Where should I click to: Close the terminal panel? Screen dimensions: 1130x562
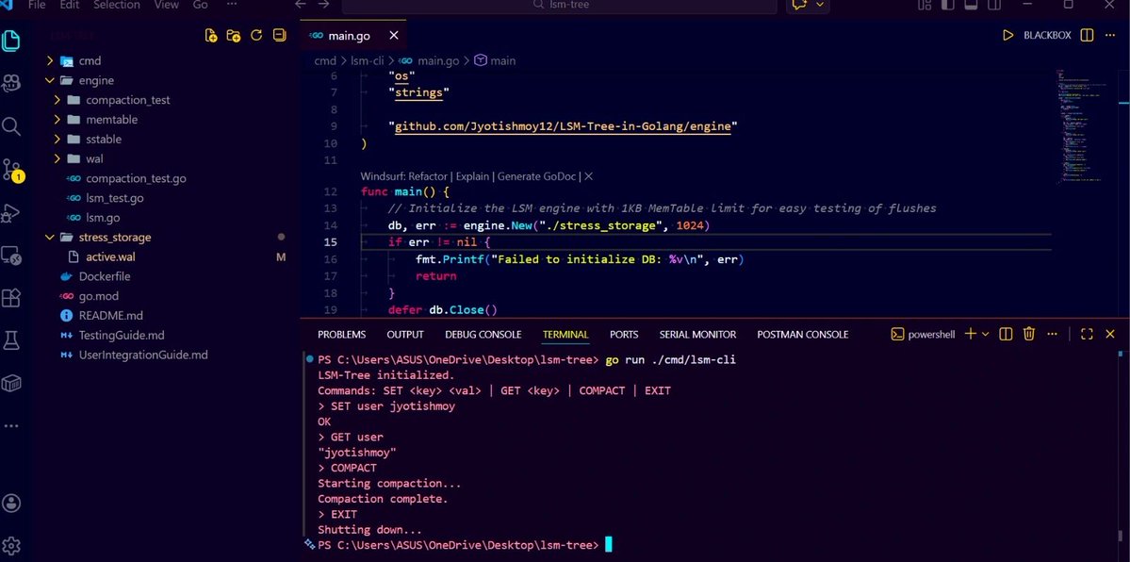(1110, 334)
